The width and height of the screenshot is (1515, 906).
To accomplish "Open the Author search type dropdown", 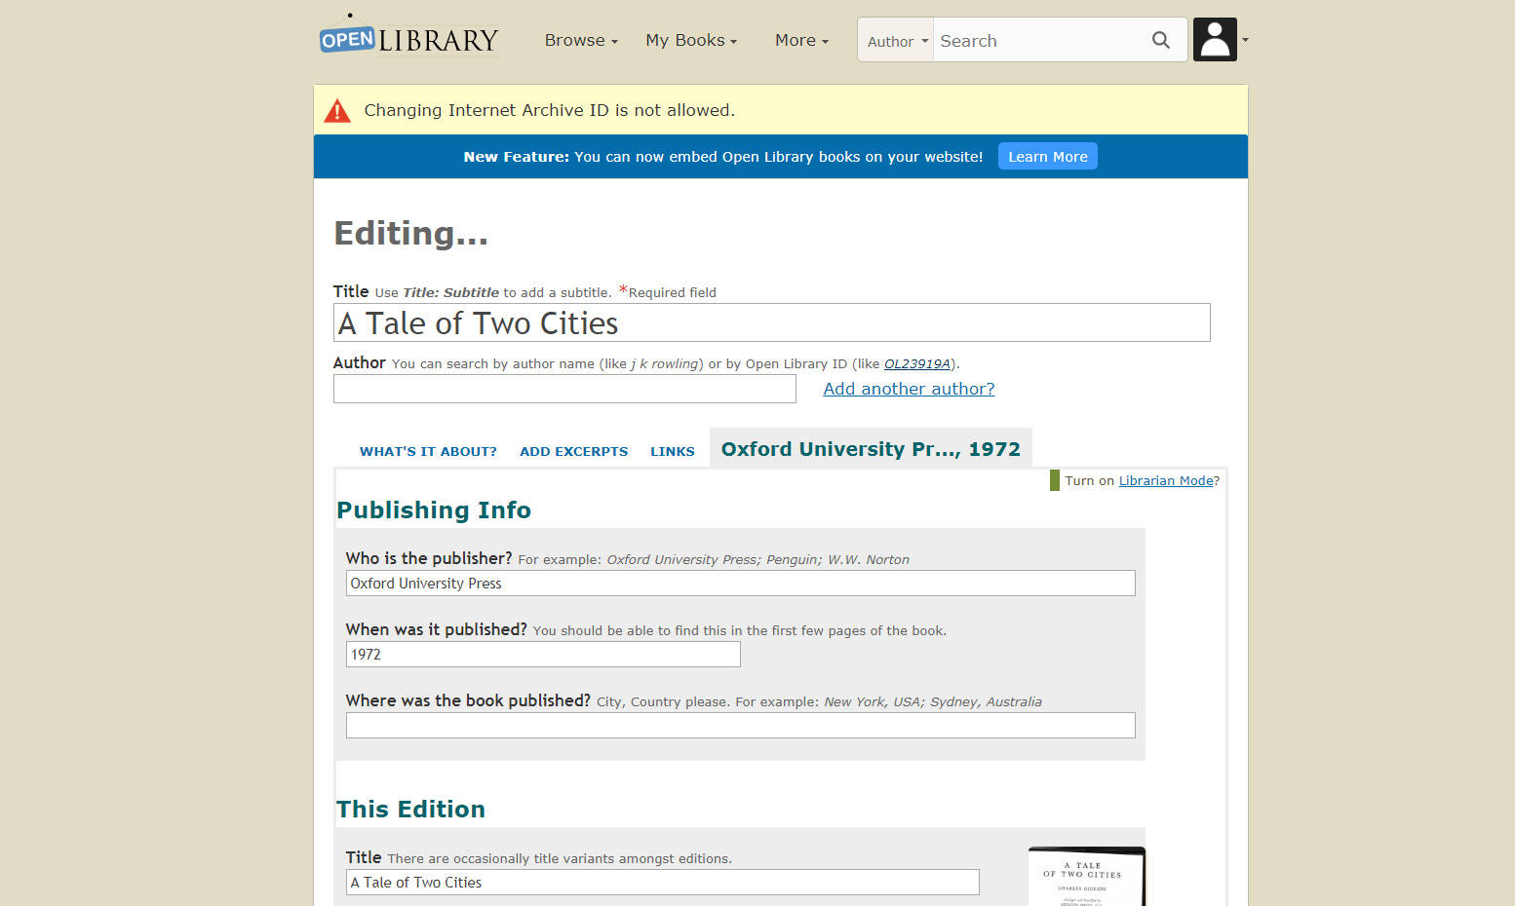I will pyautogui.click(x=897, y=41).
